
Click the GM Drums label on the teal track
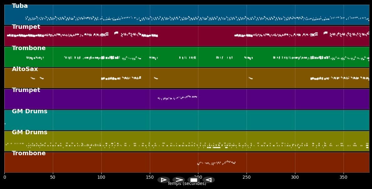coord(30,111)
